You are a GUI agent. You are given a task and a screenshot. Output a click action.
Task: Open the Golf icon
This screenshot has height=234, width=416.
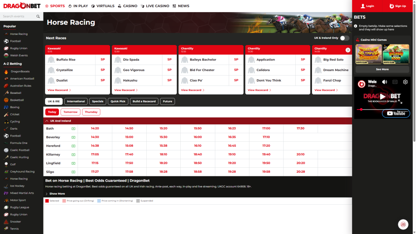6,165
